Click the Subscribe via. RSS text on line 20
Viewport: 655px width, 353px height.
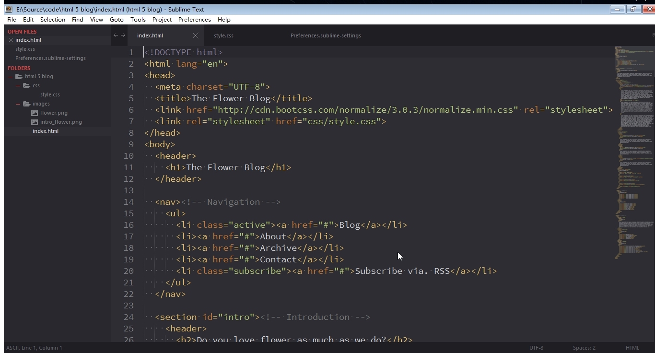pos(402,271)
